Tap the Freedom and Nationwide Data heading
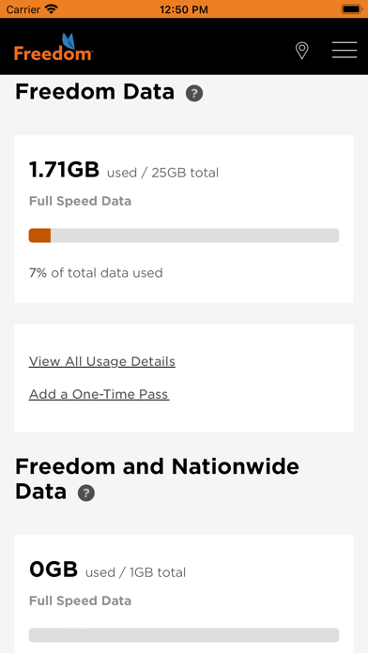 coord(157,478)
